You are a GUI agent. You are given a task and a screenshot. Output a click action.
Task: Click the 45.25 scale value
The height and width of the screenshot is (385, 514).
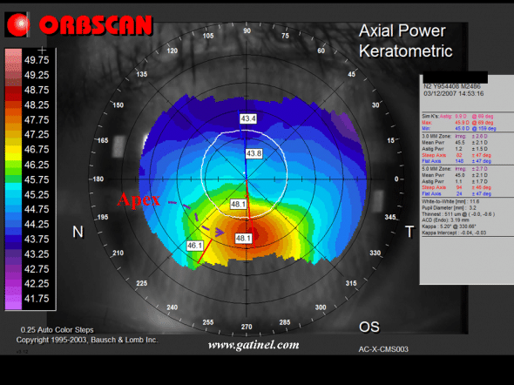(37, 194)
